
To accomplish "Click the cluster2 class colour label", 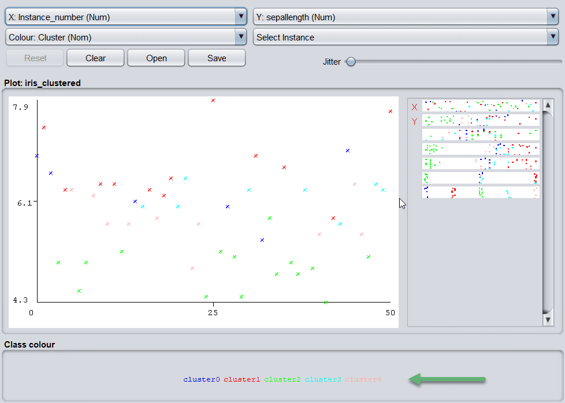I will (x=282, y=379).
